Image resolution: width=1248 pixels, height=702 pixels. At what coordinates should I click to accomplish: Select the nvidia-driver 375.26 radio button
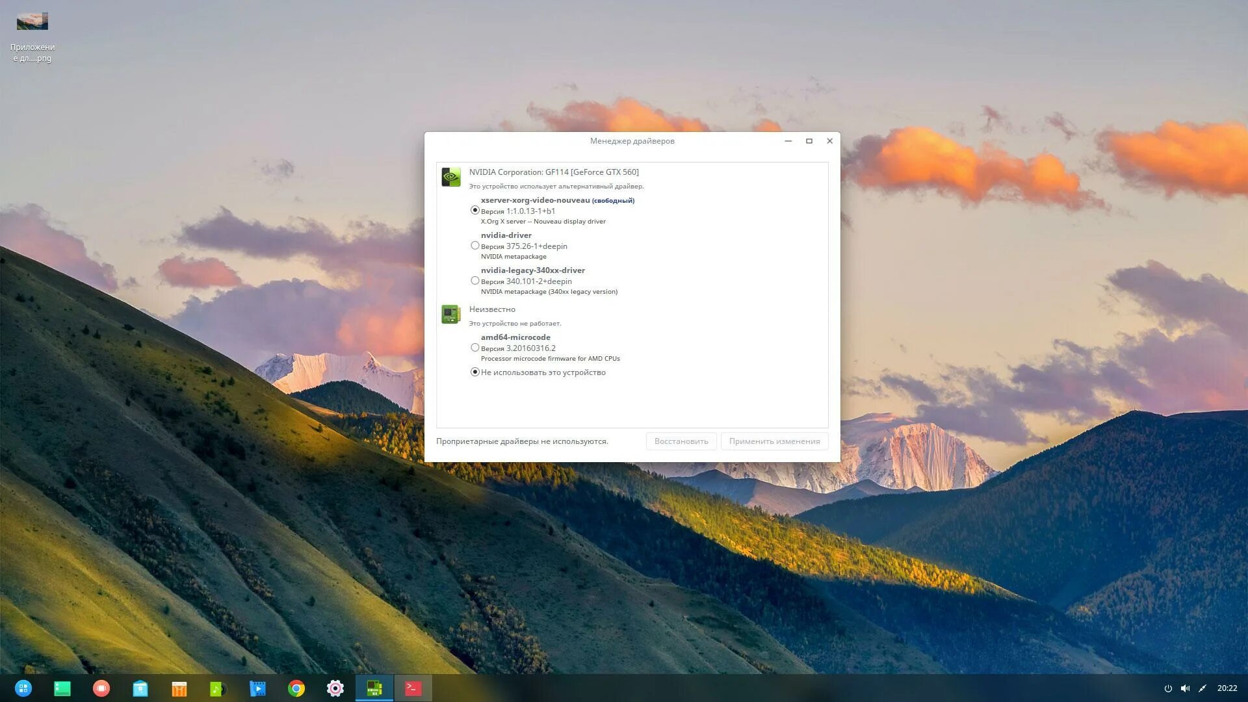pos(475,246)
